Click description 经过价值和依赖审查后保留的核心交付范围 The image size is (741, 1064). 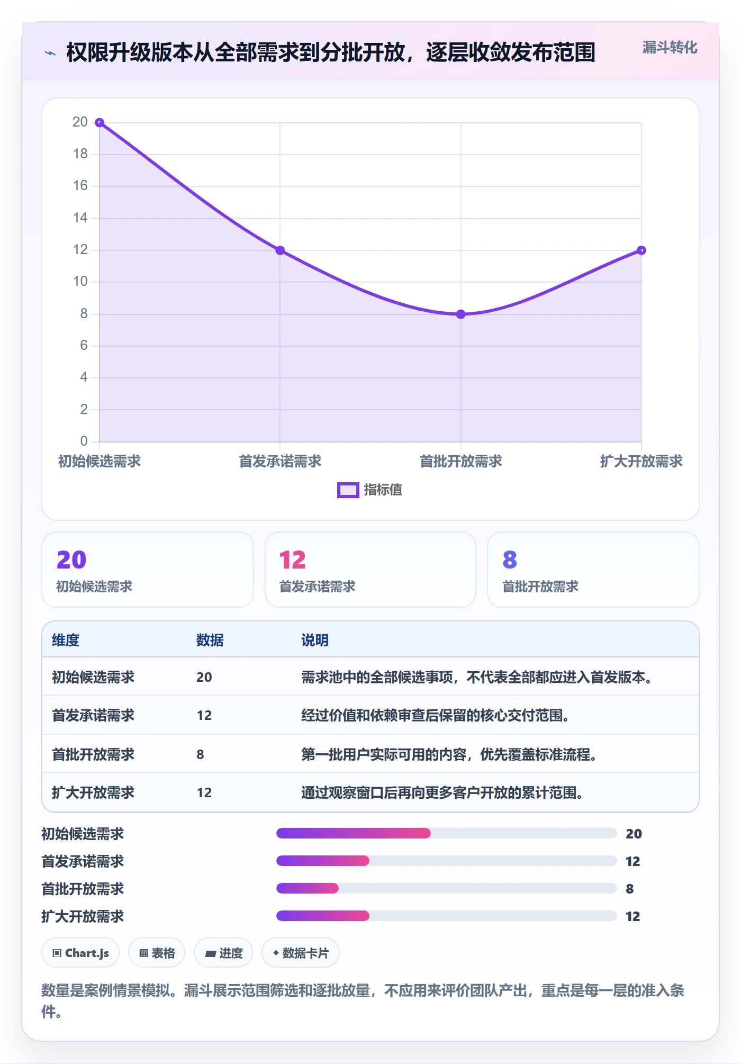pyautogui.click(x=435, y=715)
